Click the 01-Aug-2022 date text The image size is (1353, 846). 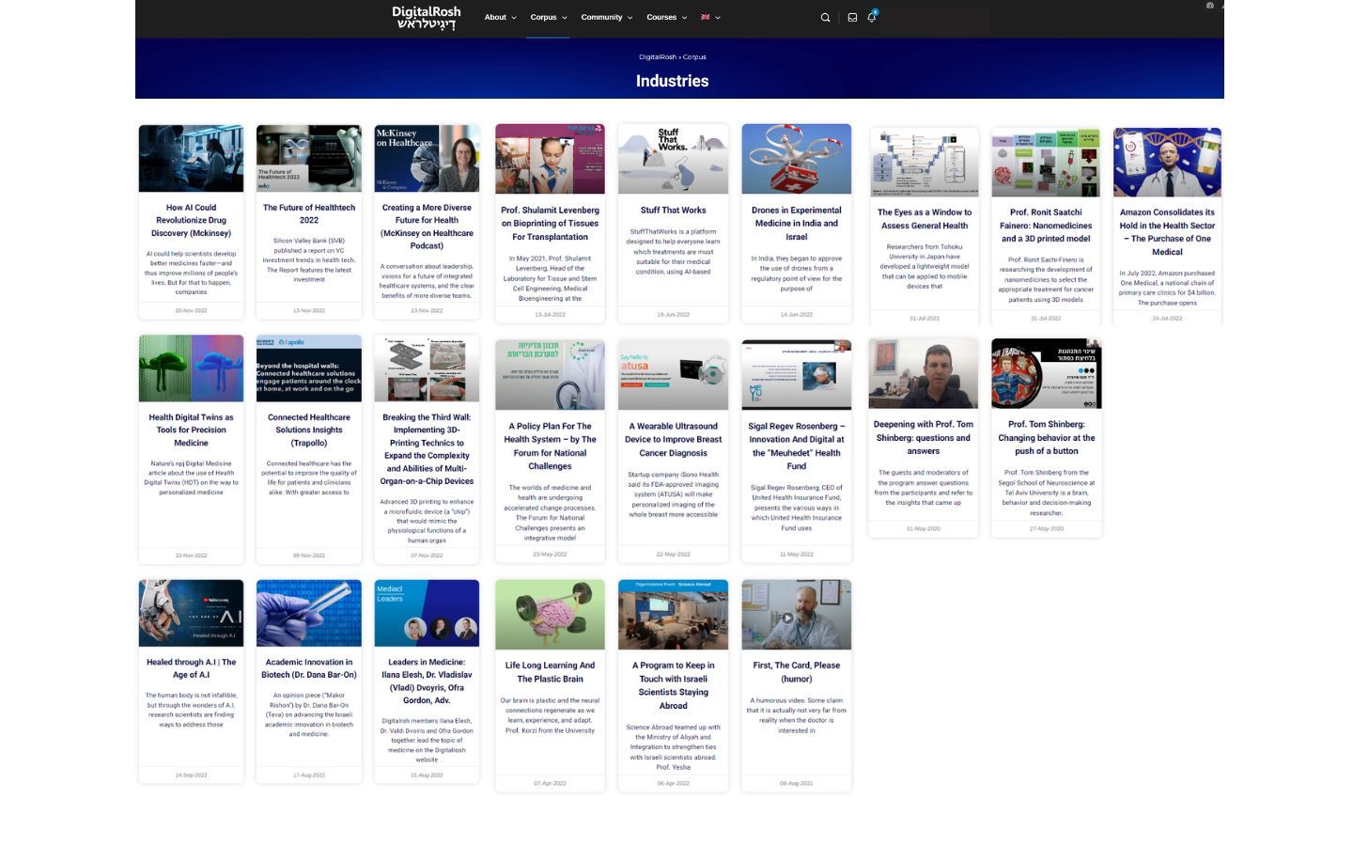click(427, 775)
